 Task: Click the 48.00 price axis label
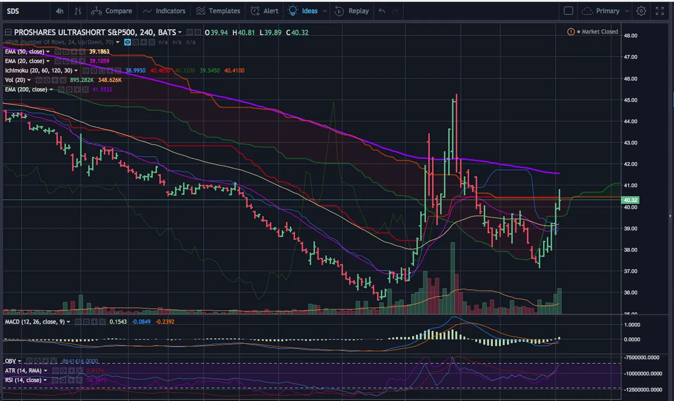coord(631,36)
